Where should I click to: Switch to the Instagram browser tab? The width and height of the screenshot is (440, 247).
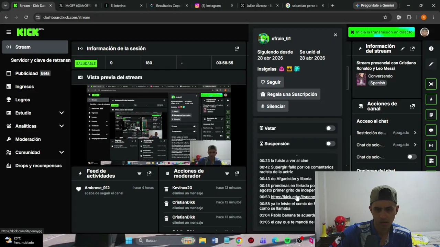214,5
